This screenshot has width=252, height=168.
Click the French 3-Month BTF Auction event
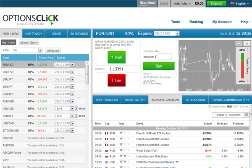[152, 139]
